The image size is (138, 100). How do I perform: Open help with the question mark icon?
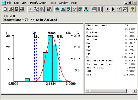132,9
